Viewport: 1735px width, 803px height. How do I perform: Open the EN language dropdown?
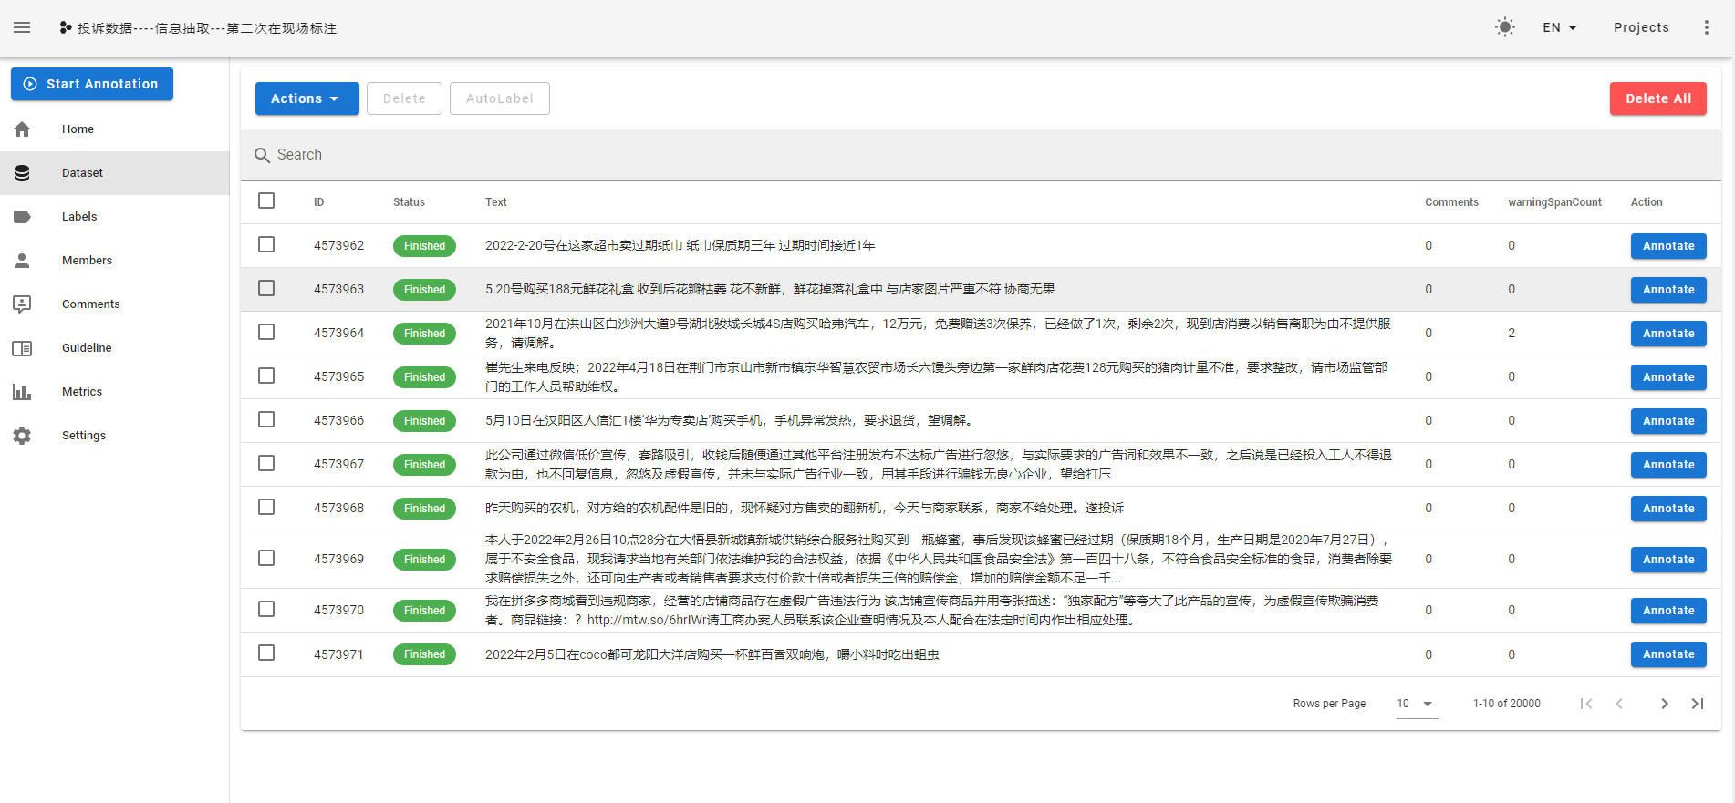(x=1559, y=27)
